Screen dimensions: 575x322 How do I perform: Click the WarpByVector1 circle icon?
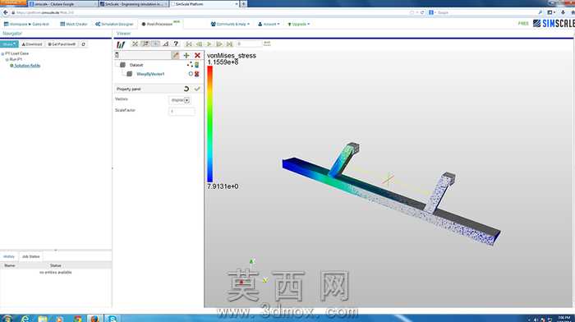point(191,74)
